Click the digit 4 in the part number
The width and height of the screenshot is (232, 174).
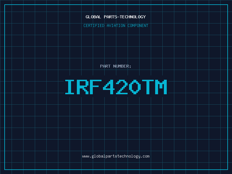[x=109, y=87]
